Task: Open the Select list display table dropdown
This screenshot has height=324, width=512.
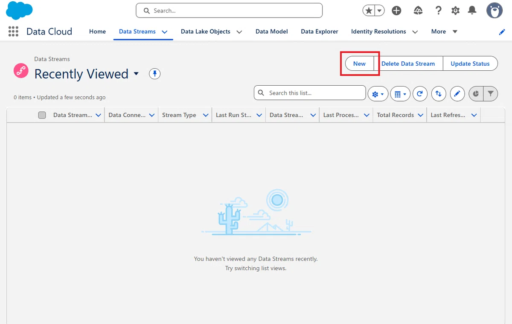Action: coord(400,94)
